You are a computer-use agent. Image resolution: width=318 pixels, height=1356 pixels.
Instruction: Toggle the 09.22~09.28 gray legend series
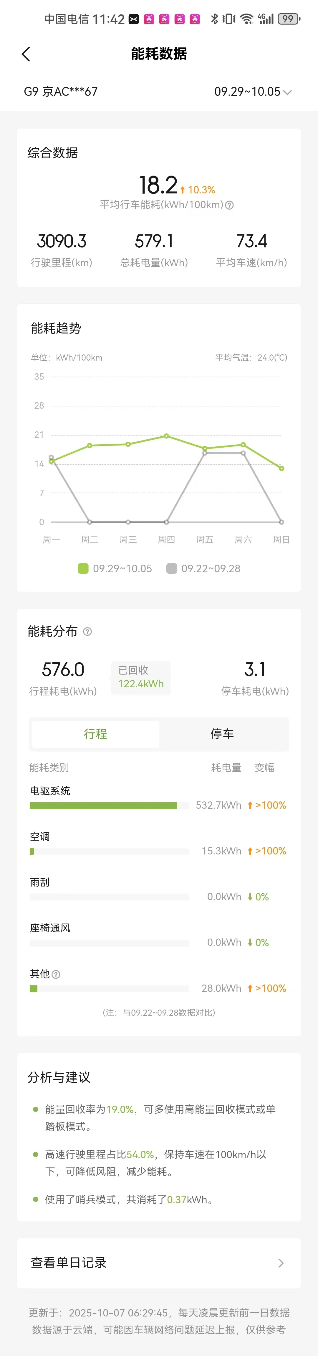(x=171, y=568)
